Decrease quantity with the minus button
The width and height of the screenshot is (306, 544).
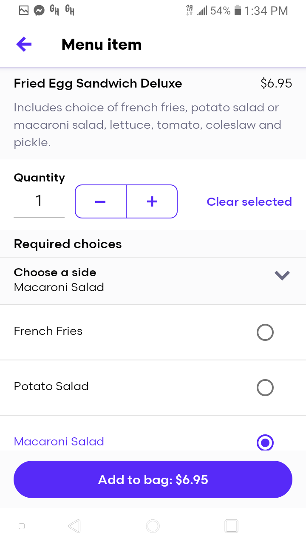click(x=101, y=201)
